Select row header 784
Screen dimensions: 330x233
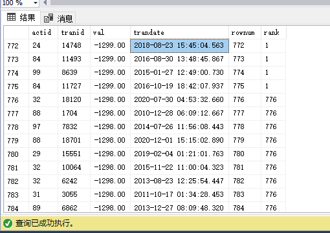click(16, 208)
